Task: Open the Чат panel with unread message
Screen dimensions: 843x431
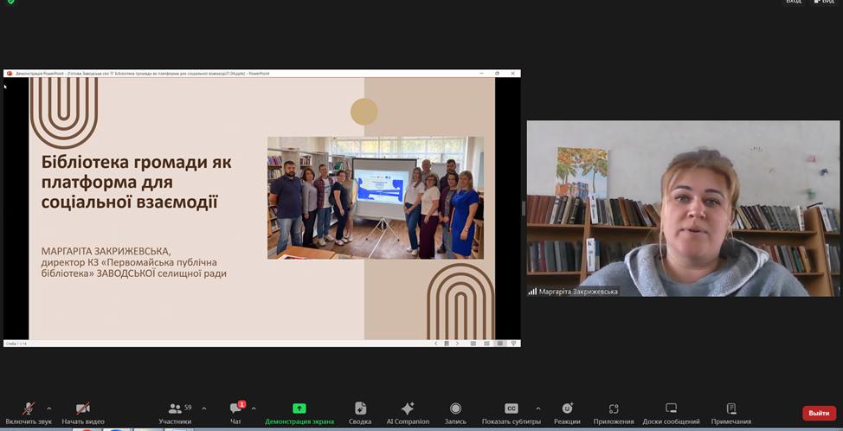Action: tap(236, 414)
